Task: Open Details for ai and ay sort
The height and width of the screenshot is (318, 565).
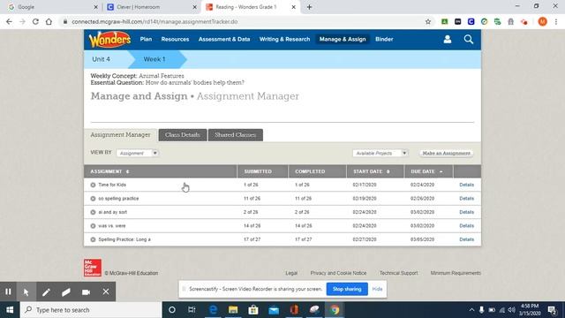Action: pos(467,212)
